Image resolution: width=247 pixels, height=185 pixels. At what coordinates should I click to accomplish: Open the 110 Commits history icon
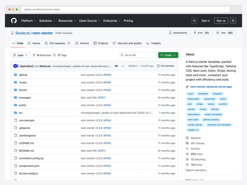158,66
